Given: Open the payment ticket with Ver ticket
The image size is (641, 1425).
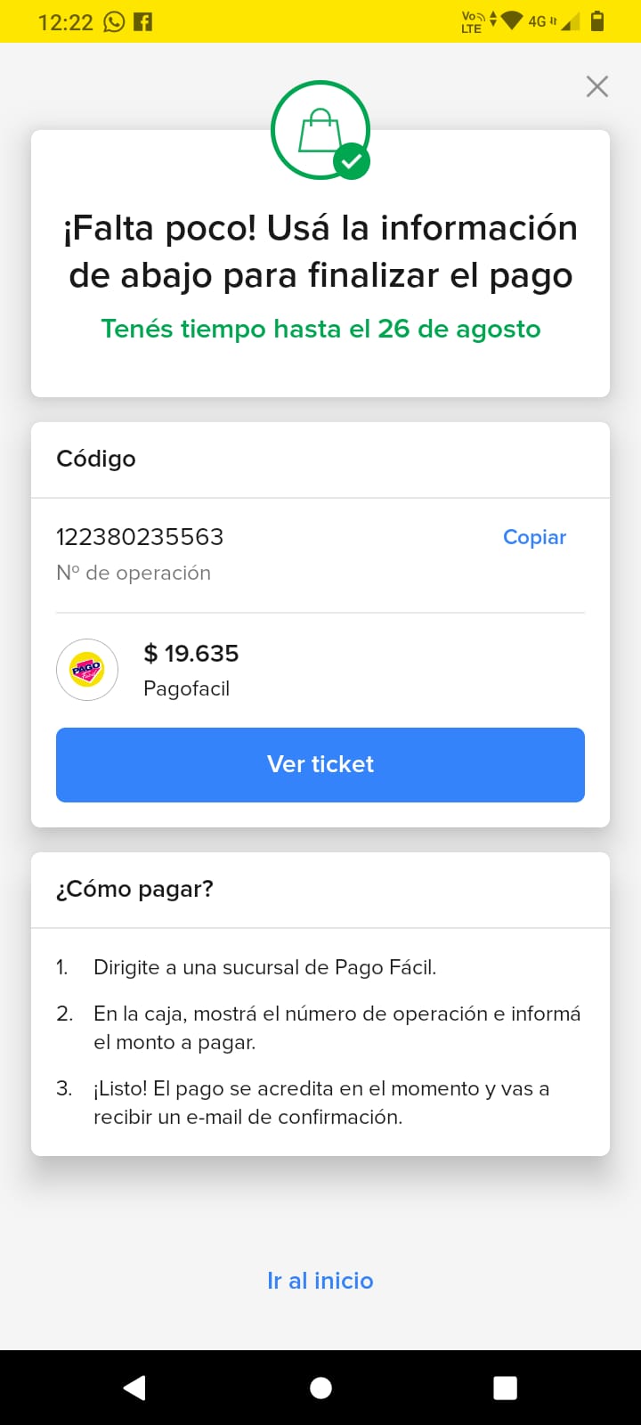Looking at the screenshot, I should click(320, 765).
